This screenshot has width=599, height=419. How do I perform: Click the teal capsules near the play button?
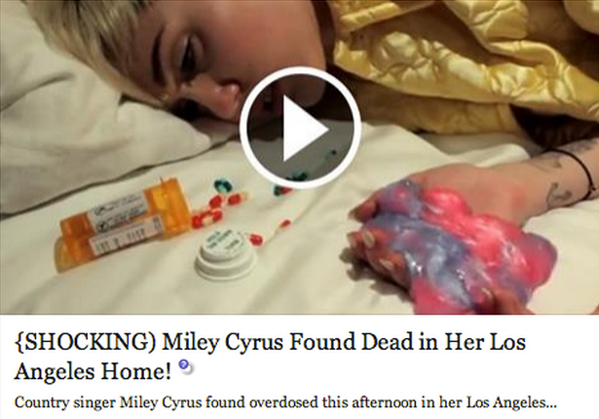click(x=221, y=184)
